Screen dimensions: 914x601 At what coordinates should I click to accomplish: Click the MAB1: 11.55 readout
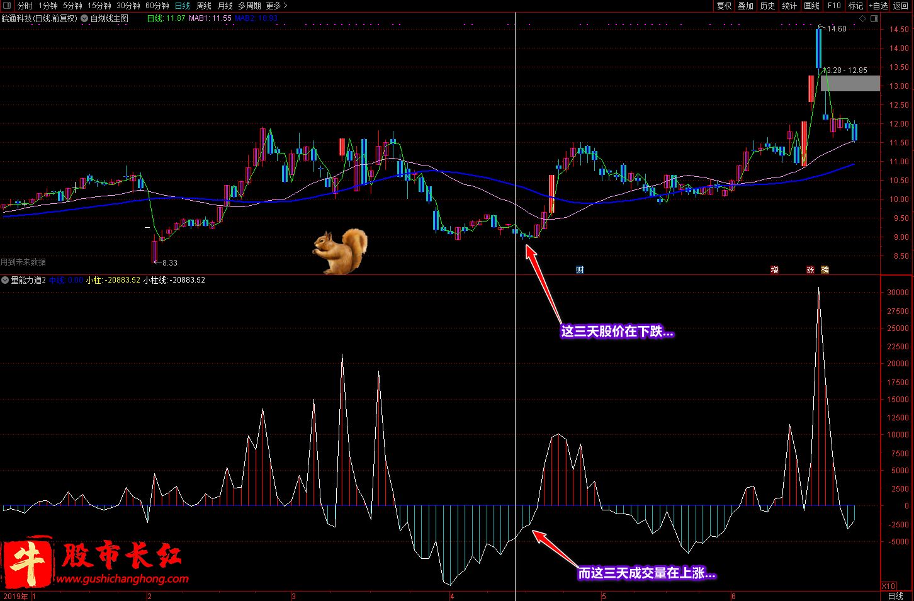click(210, 19)
